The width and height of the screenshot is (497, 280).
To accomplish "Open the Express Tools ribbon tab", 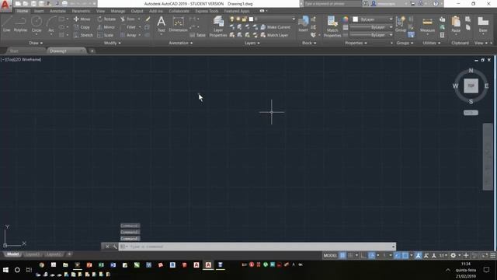I will tap(207, 11).
